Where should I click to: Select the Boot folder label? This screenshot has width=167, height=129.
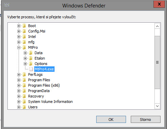pos(32,26)
